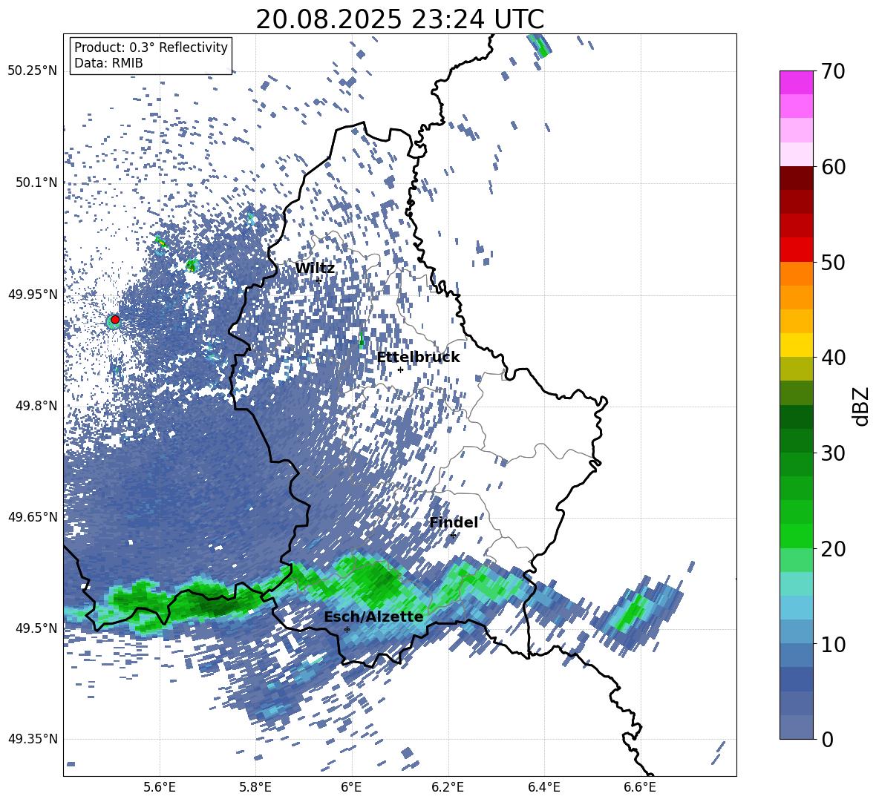879x802 pixels.
Task: Click the Wiltz station cross marker
Action: (318, 280)
